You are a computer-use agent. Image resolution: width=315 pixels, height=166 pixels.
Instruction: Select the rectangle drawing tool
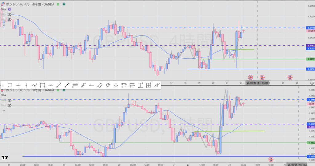42,85
